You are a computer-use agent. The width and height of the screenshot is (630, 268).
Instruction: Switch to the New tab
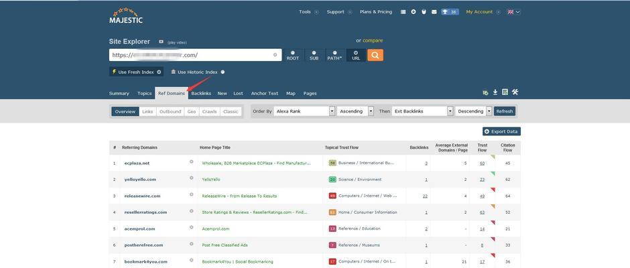(223, 93)
